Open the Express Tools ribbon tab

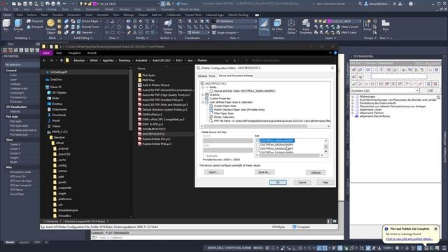(193, 15)
